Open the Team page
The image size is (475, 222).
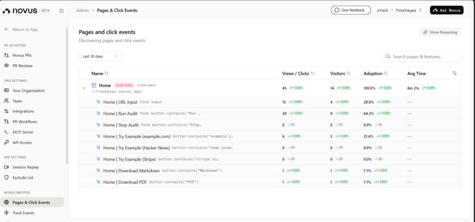click(x=17, y=101)
